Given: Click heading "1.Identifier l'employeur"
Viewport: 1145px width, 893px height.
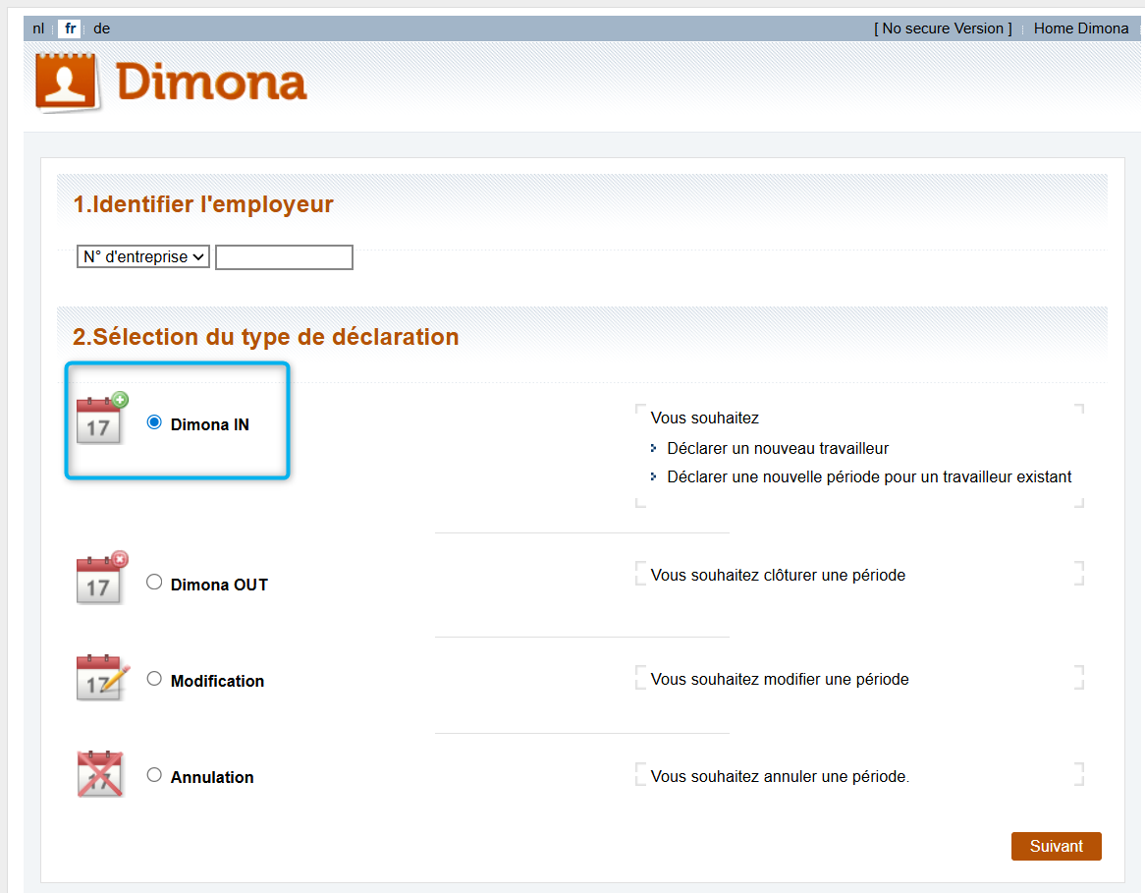Looking at the screenshot, I should tap(203, 204).
